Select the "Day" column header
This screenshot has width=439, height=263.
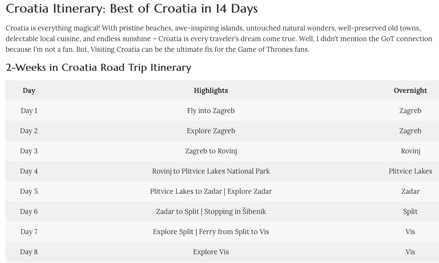(x=29, y=91)
